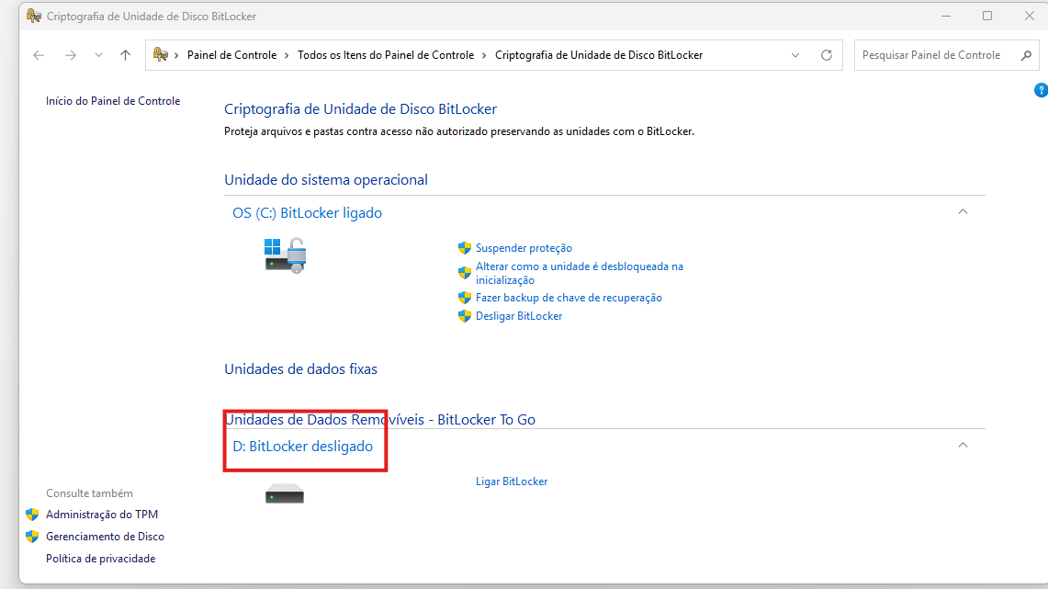Click D: BitLocker desligado heading

coord(303,446)
